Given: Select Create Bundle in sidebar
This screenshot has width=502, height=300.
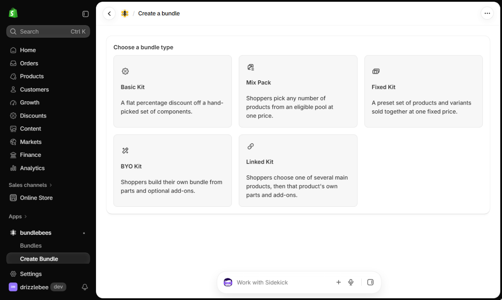Looking at the screenshot, I should 48,259.
